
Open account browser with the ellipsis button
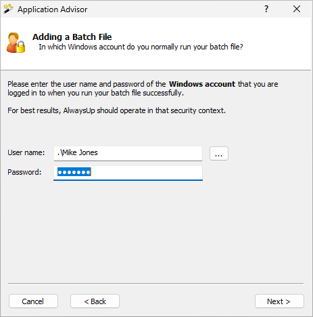coord(219,154)
